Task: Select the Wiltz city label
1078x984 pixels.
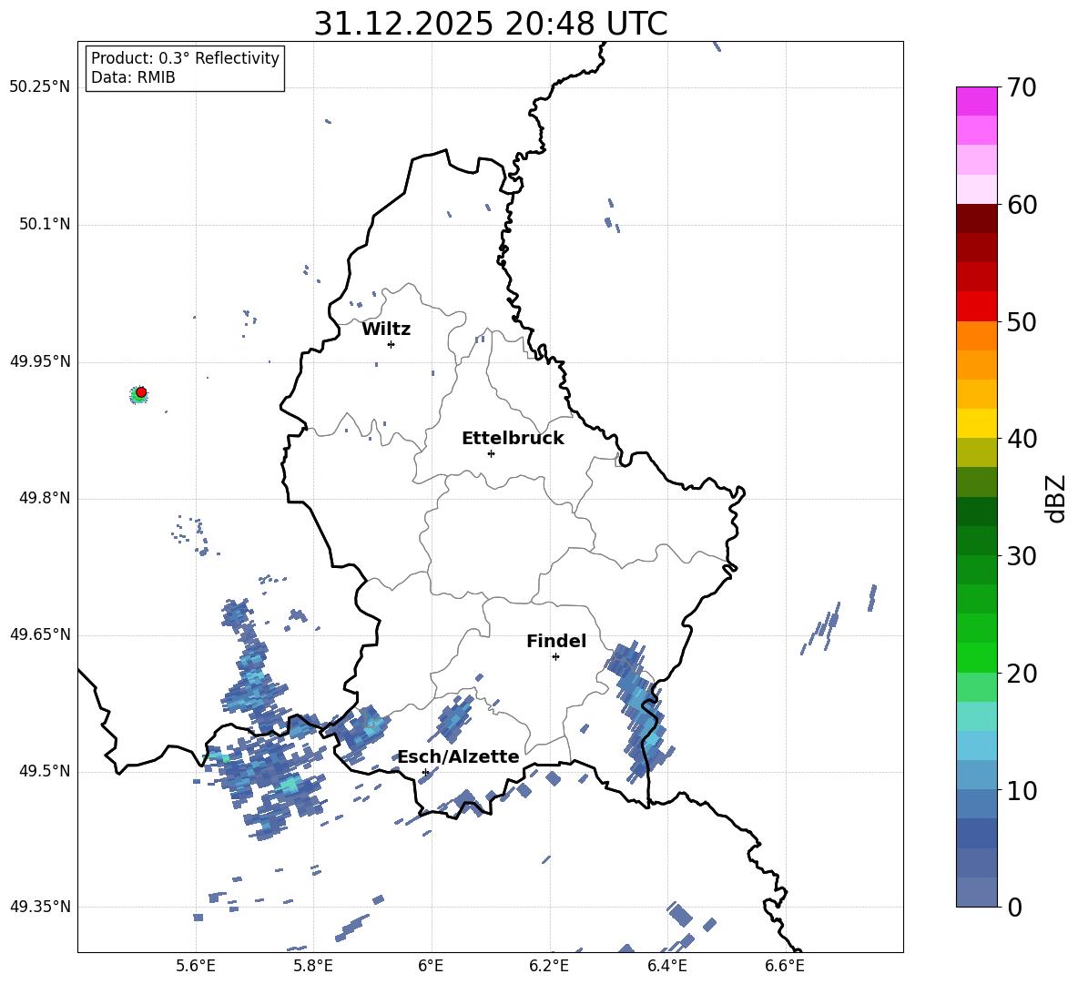Action: click(386, 330)
